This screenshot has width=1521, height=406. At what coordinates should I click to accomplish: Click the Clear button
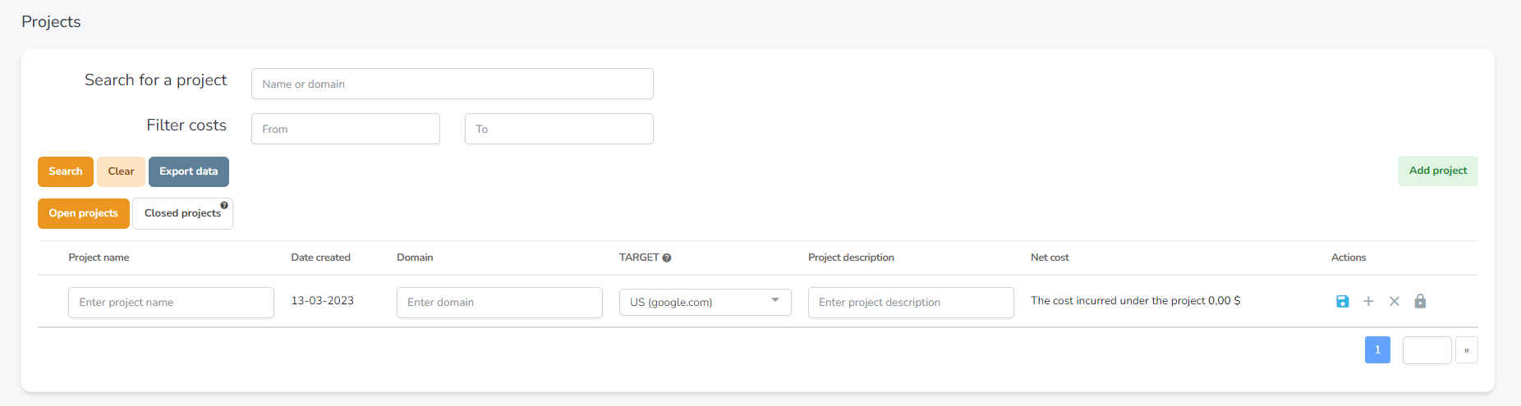click(121, 171)
